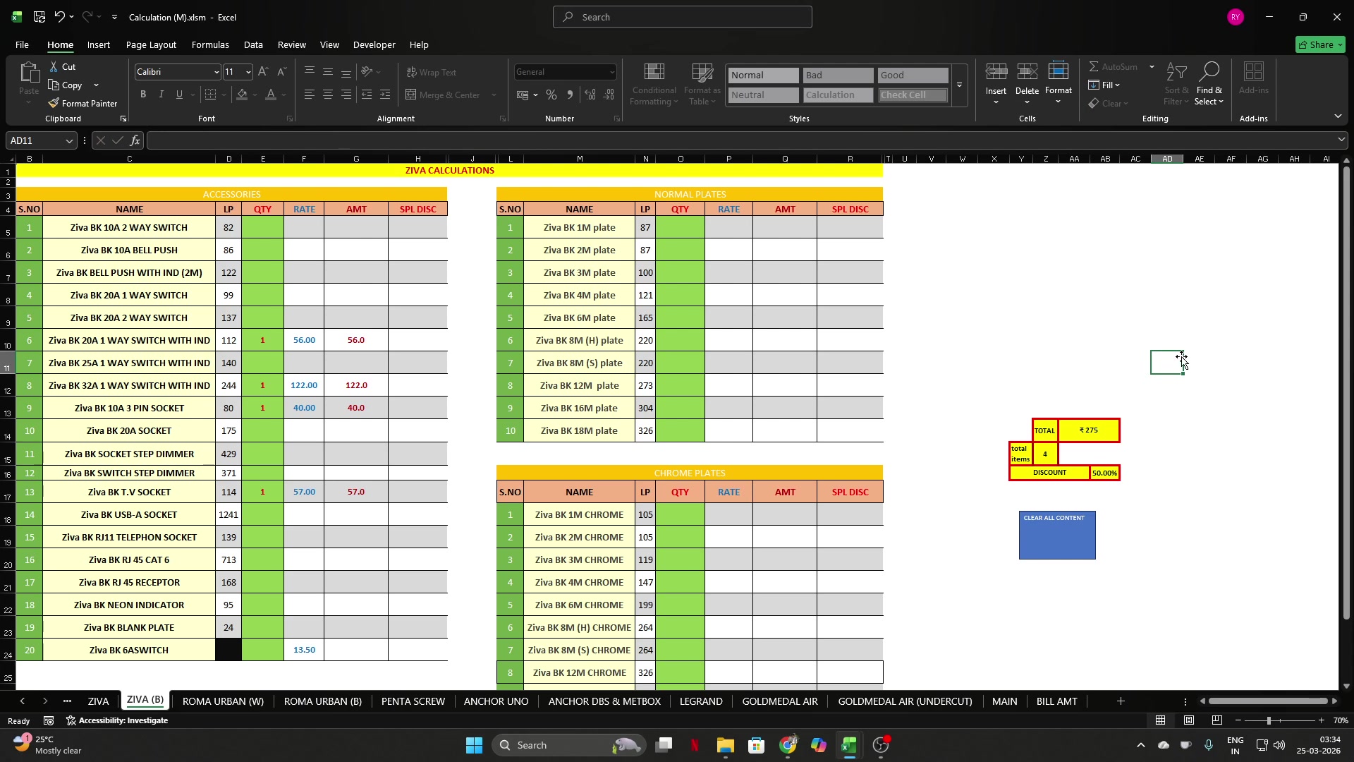Expand the cell styles gallery

960,85
